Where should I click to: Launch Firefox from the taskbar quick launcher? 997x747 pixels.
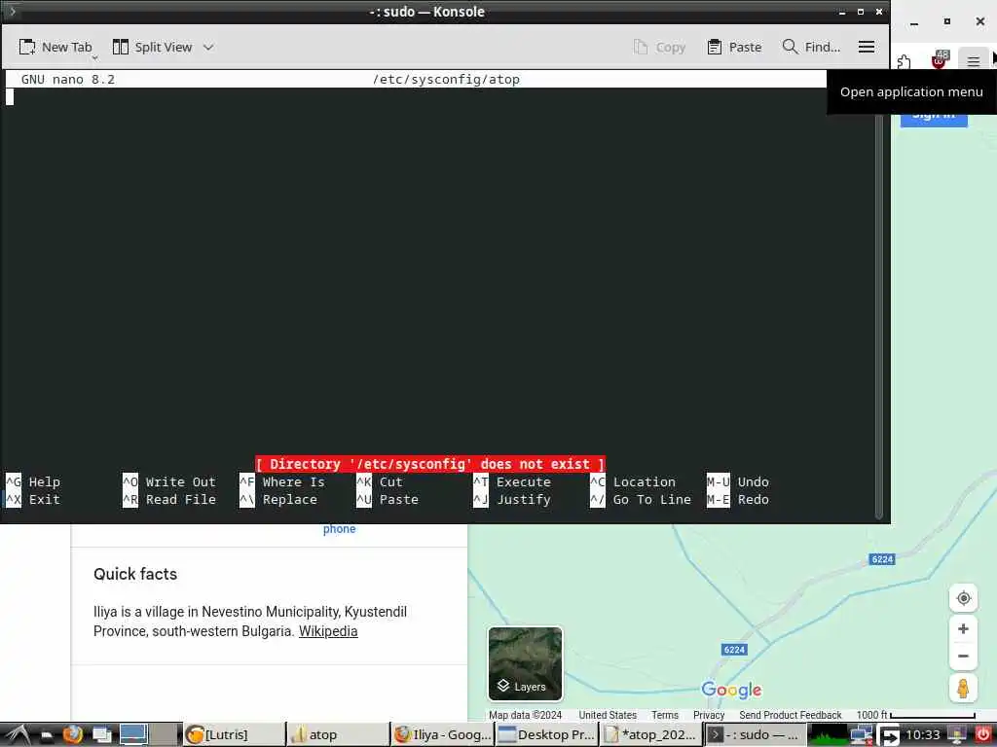click(72, 735)
